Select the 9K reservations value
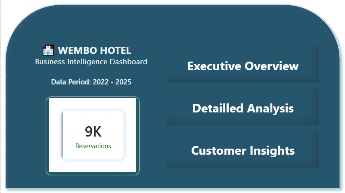 [x=93, y=131]
